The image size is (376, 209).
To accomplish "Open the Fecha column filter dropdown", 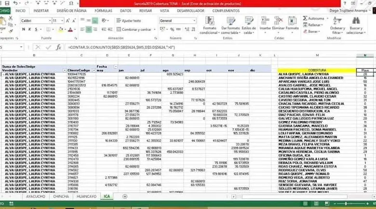I will point(116,66).
